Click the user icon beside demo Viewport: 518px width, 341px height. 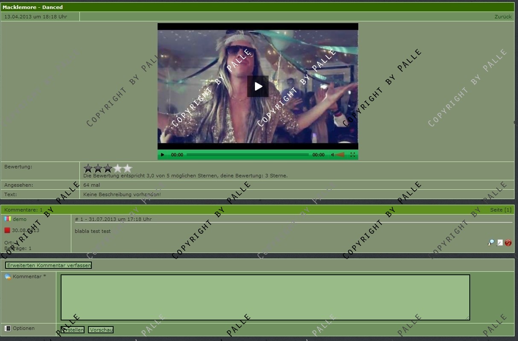click(7, 219)
